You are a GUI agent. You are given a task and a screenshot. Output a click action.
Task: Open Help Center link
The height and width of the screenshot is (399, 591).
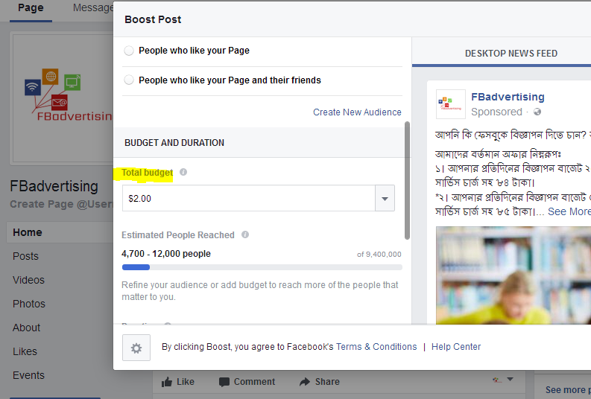click(456, 347)
